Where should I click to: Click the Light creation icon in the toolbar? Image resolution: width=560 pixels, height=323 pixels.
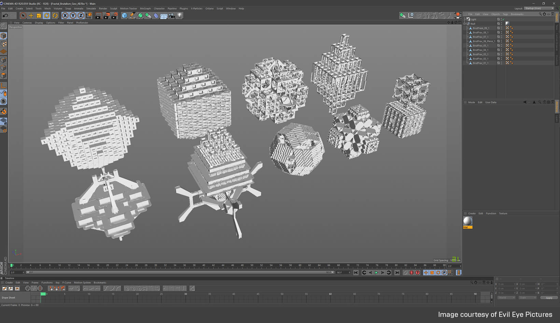(179, 15)
